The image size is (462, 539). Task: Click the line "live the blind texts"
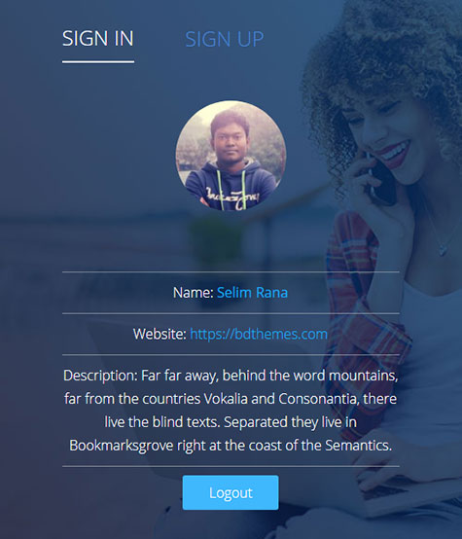tap(161, 422)
